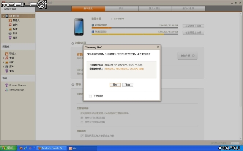Toggle the optimize photo resolution checkbox
243x151 pixels.
(x=82, y=136)
